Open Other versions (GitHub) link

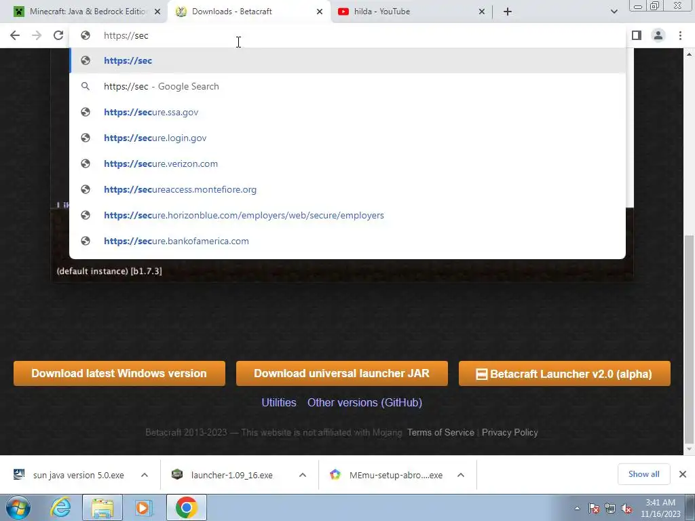(x=364, y=402)
